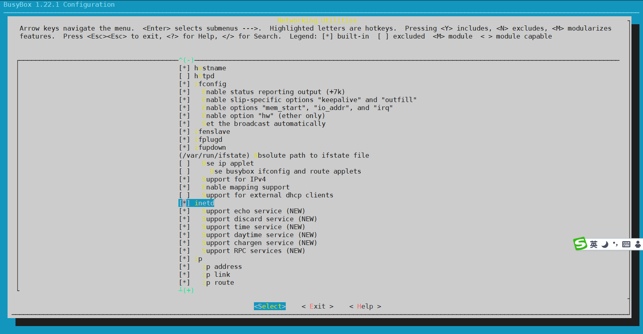This screenshot has width=643, height=334.
Task: Toggle the highlighted inetd checkbox
Action: pos(184,203)
